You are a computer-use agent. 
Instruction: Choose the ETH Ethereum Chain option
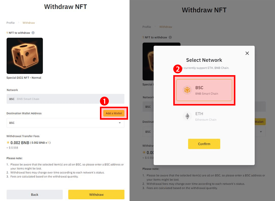204,116
